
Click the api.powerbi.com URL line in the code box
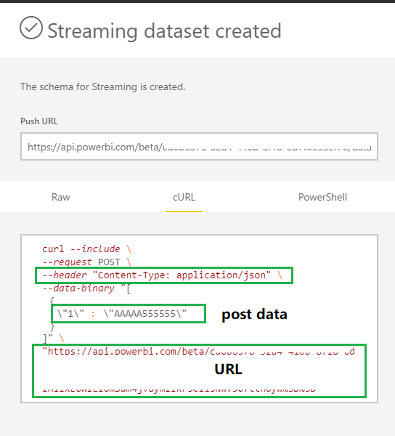(x=199, y=351)
